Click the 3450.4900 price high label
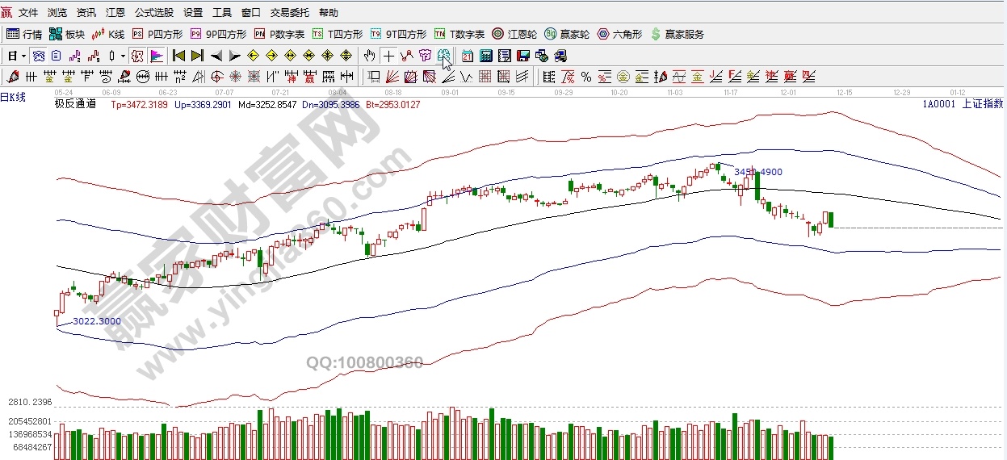Image resolution: width=1007 pixels, height=460 pixels. (x=758, y=172)
